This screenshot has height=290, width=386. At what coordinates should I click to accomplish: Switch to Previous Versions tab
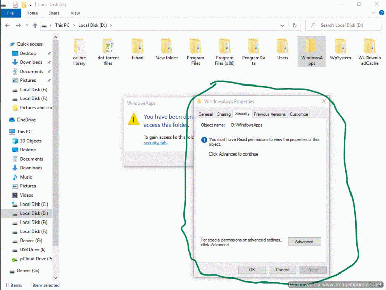pyautogui.click(x=270, y=114)
